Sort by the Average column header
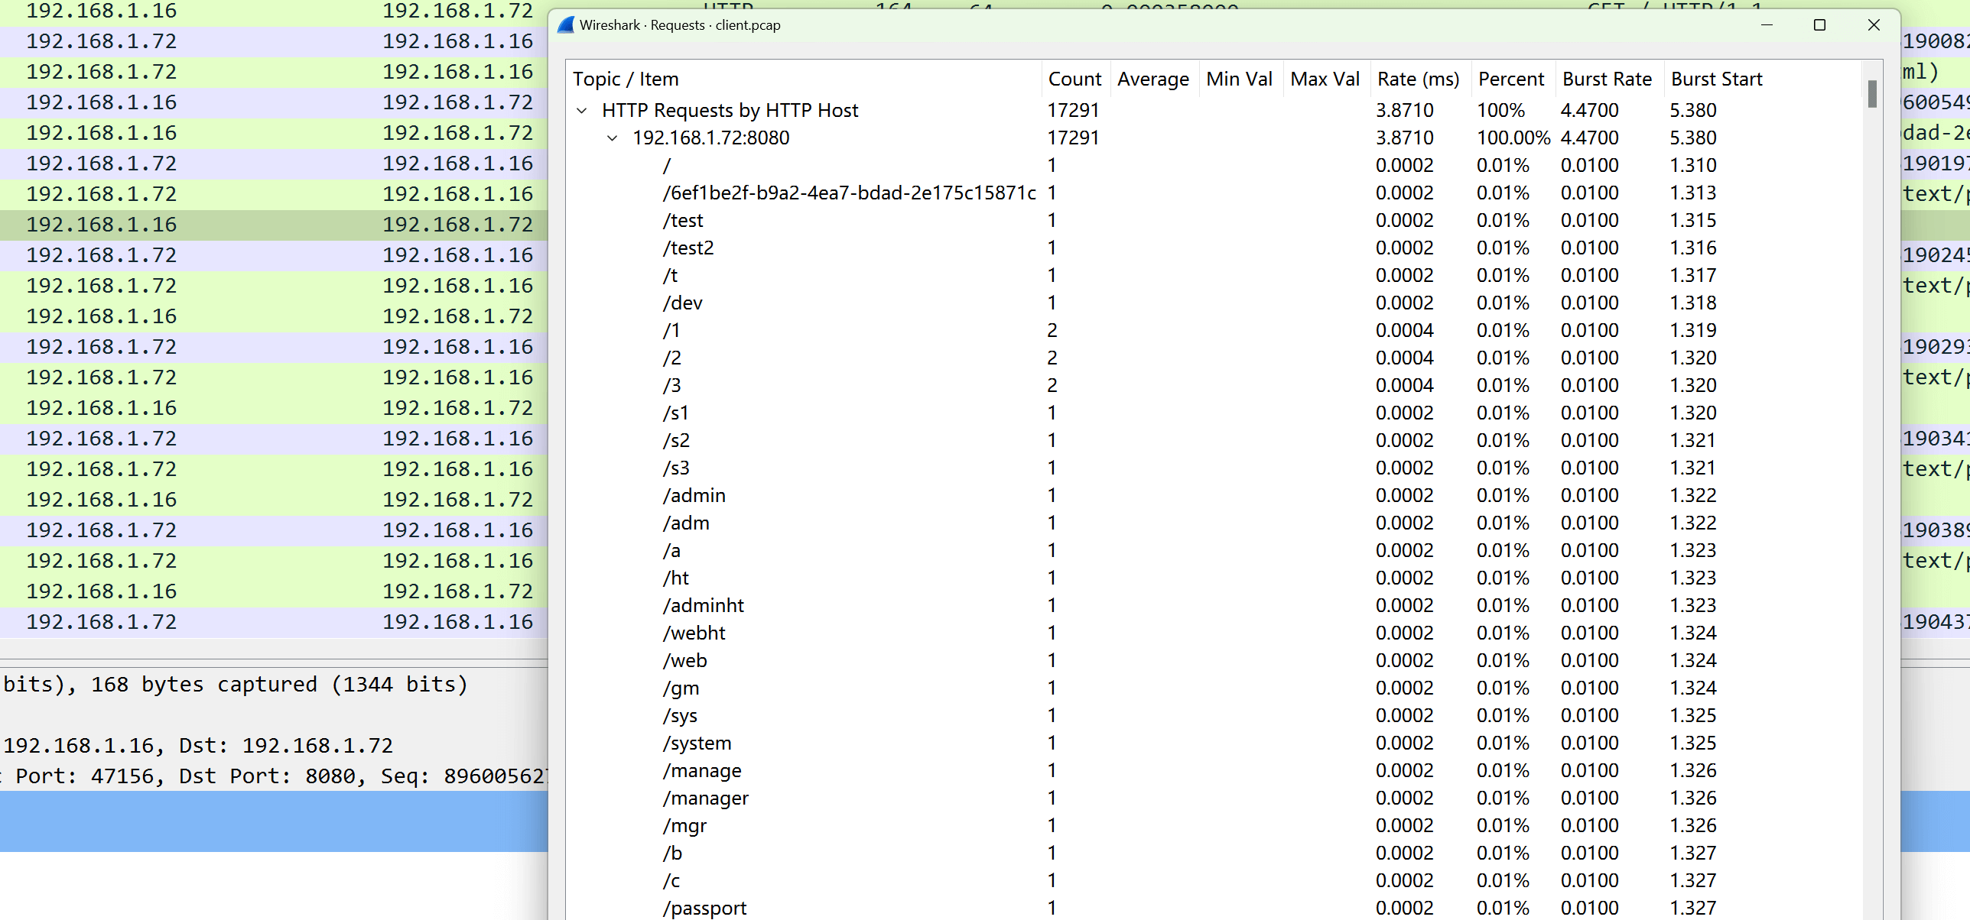This screenshot has height=920, width=1970. (x=1153, y=79)
